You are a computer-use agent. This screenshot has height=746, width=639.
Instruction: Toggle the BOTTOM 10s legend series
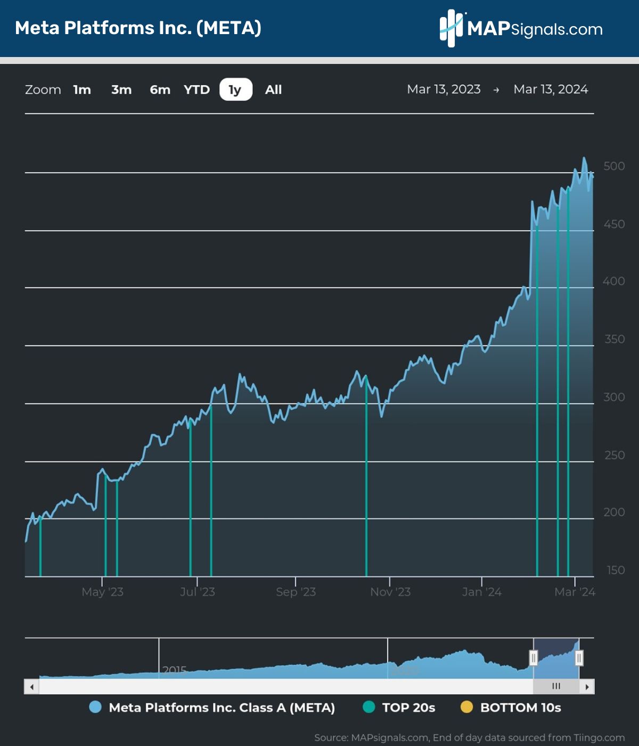tap(511, 707)
